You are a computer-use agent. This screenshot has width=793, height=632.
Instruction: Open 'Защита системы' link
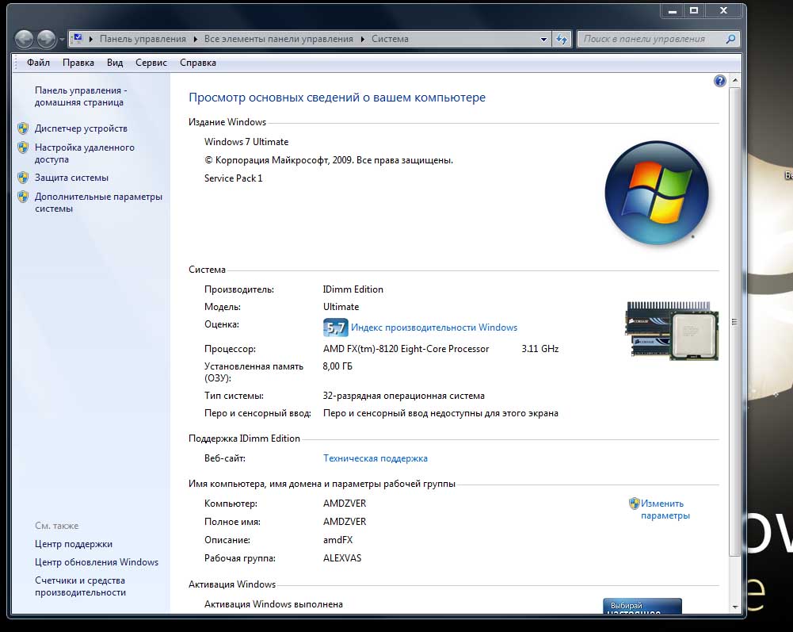click(x=71, y=178)
